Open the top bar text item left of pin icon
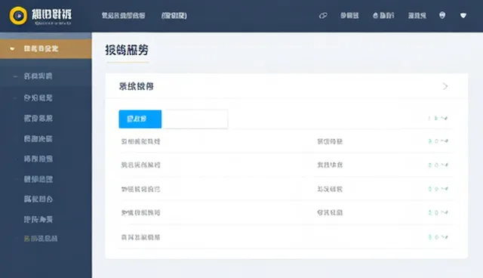This screenshot has width=483, height=278. [417, 15]
